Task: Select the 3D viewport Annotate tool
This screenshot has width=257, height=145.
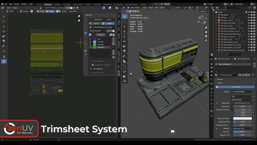Action: tap(124, 56)
